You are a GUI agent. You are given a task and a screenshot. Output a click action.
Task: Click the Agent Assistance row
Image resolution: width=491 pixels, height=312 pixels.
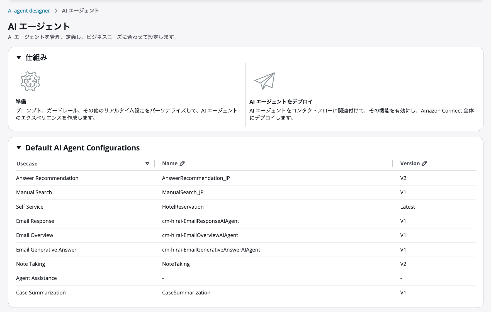pyautogui.click(x=37, y=278)
